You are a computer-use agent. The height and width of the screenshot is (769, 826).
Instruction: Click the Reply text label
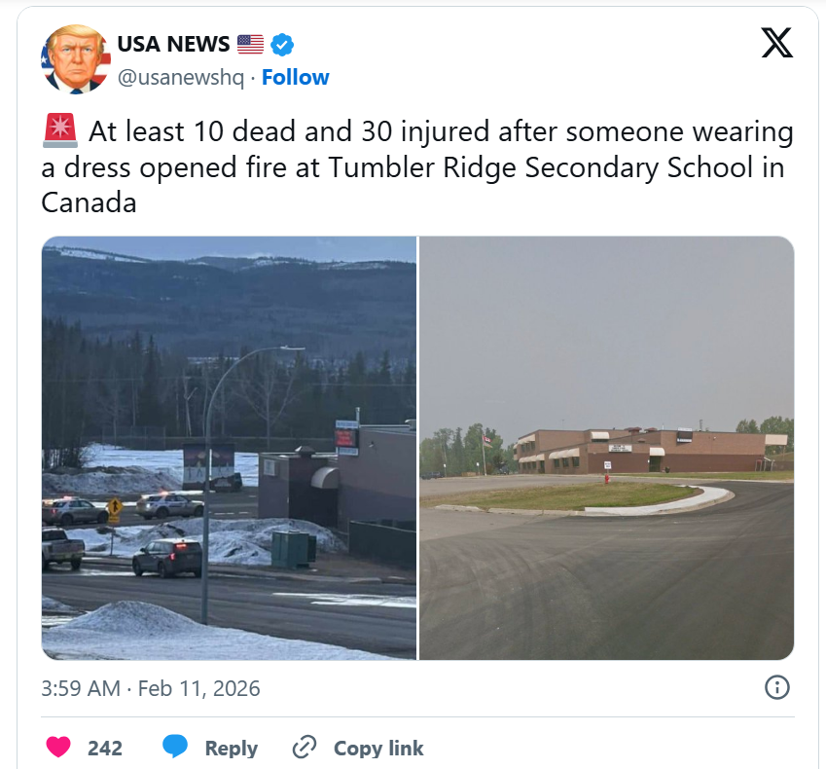point(232,748)
